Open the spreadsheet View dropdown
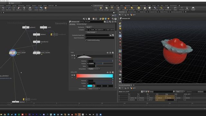 (x=180, y=92)
